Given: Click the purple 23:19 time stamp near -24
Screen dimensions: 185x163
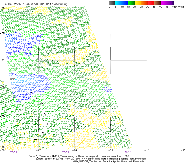Looking at the screenshot, I should [x=65, y=152].
